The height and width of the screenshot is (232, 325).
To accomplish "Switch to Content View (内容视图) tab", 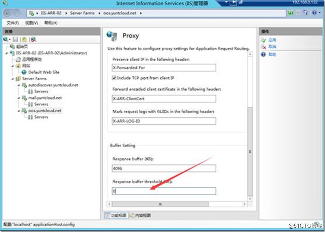I will click(140, 215).
